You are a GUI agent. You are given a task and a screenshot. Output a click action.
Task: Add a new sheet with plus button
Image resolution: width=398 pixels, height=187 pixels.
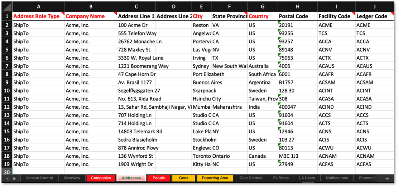pyautogui.click(x=387, y=178)
